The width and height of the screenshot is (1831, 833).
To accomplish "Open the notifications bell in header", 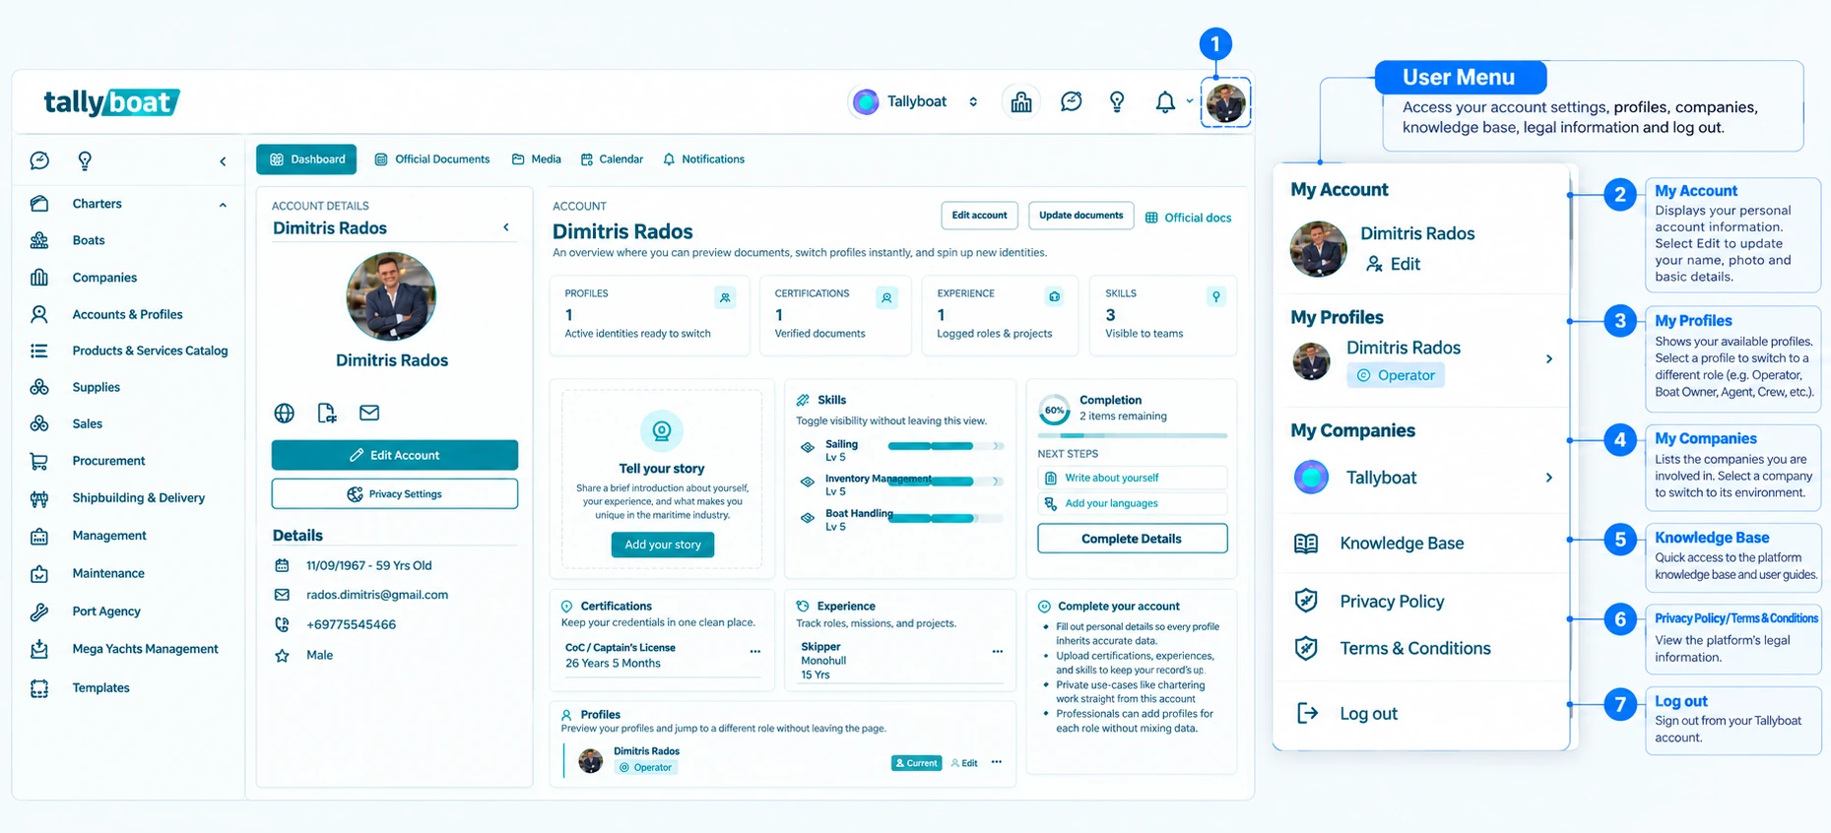I will [1165, 101].
